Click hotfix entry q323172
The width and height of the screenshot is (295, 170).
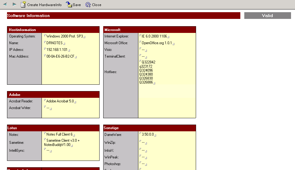(x=146, y=66)
